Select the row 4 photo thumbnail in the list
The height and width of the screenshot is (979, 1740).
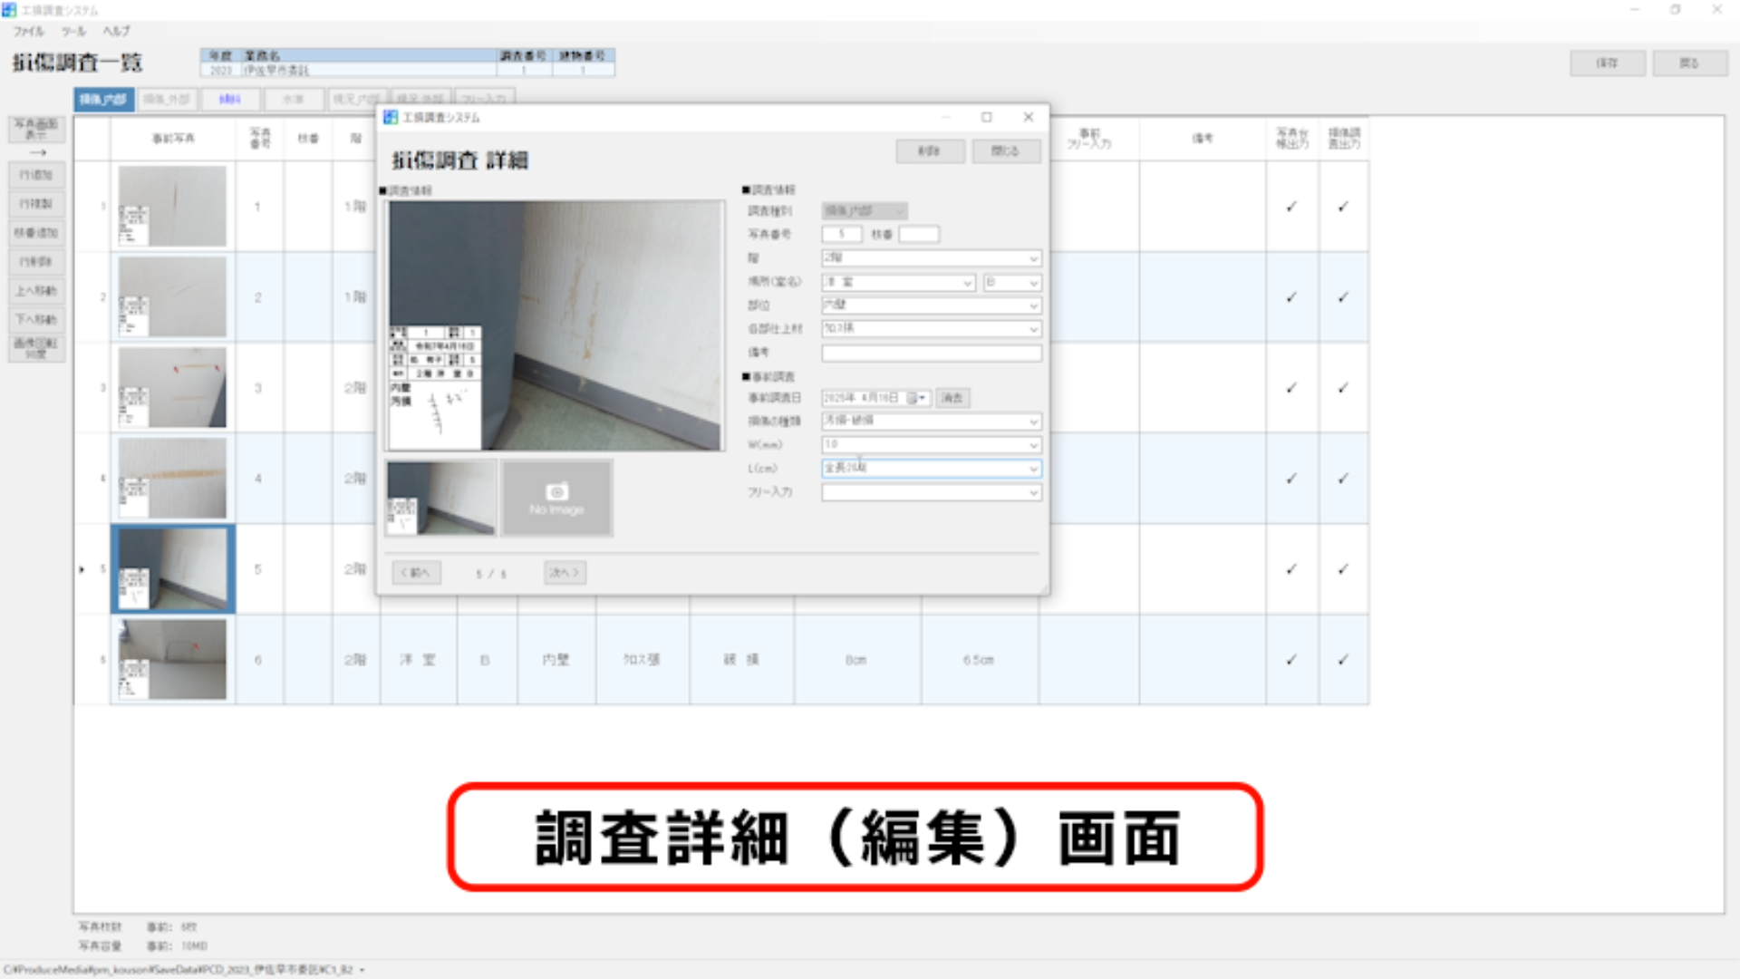point(172,479)
